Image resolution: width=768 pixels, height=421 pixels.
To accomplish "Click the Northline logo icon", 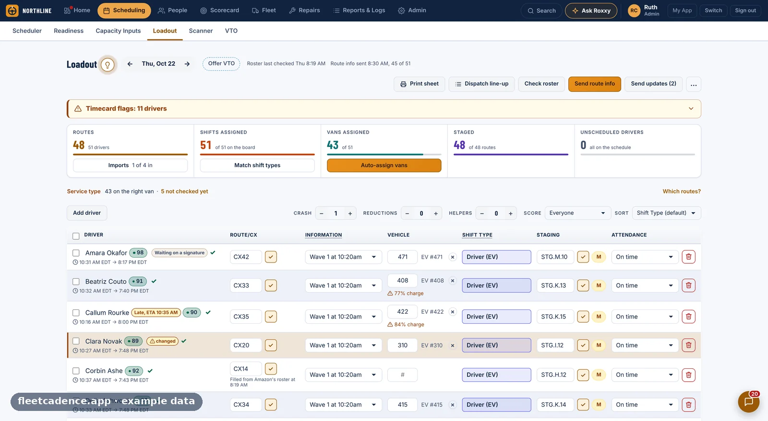I will (x=12, y=11).
